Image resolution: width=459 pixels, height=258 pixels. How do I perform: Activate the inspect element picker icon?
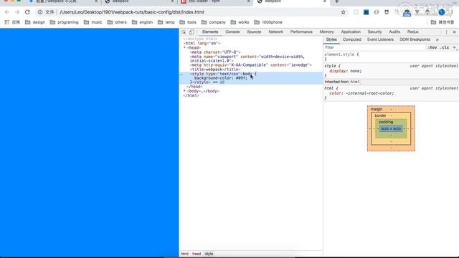[184, 32]
